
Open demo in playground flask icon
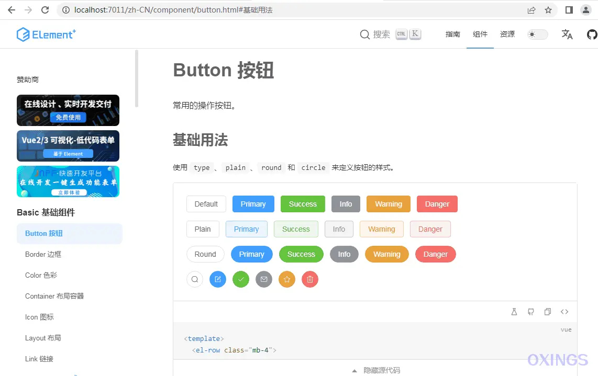514,312
